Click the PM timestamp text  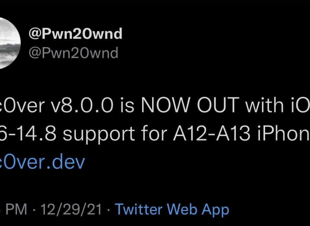pyautogui.click(x=16, y=209)
